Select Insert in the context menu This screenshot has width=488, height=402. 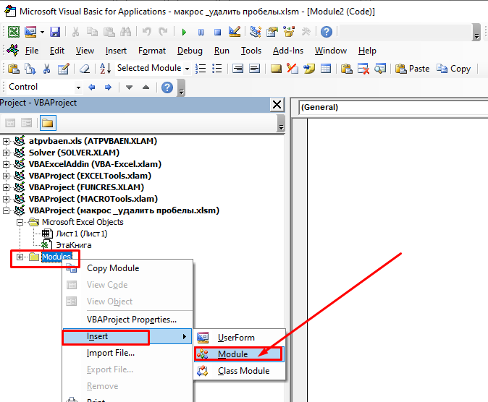(127, 336)
